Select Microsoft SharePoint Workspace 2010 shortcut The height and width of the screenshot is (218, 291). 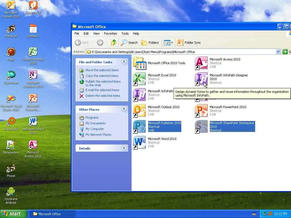click(225, 127)
